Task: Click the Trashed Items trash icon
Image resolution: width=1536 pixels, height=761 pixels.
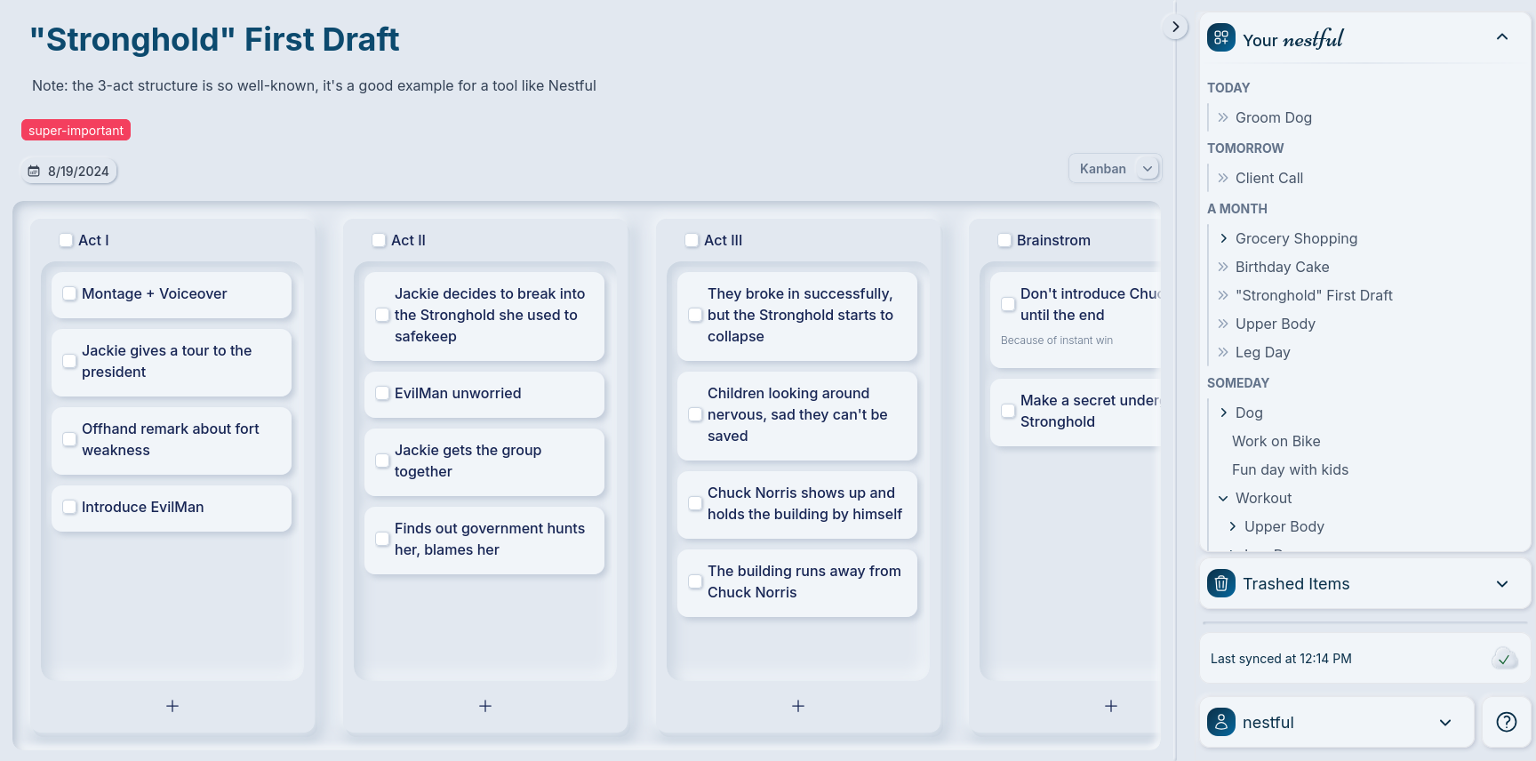Action: coord(1221,583)
